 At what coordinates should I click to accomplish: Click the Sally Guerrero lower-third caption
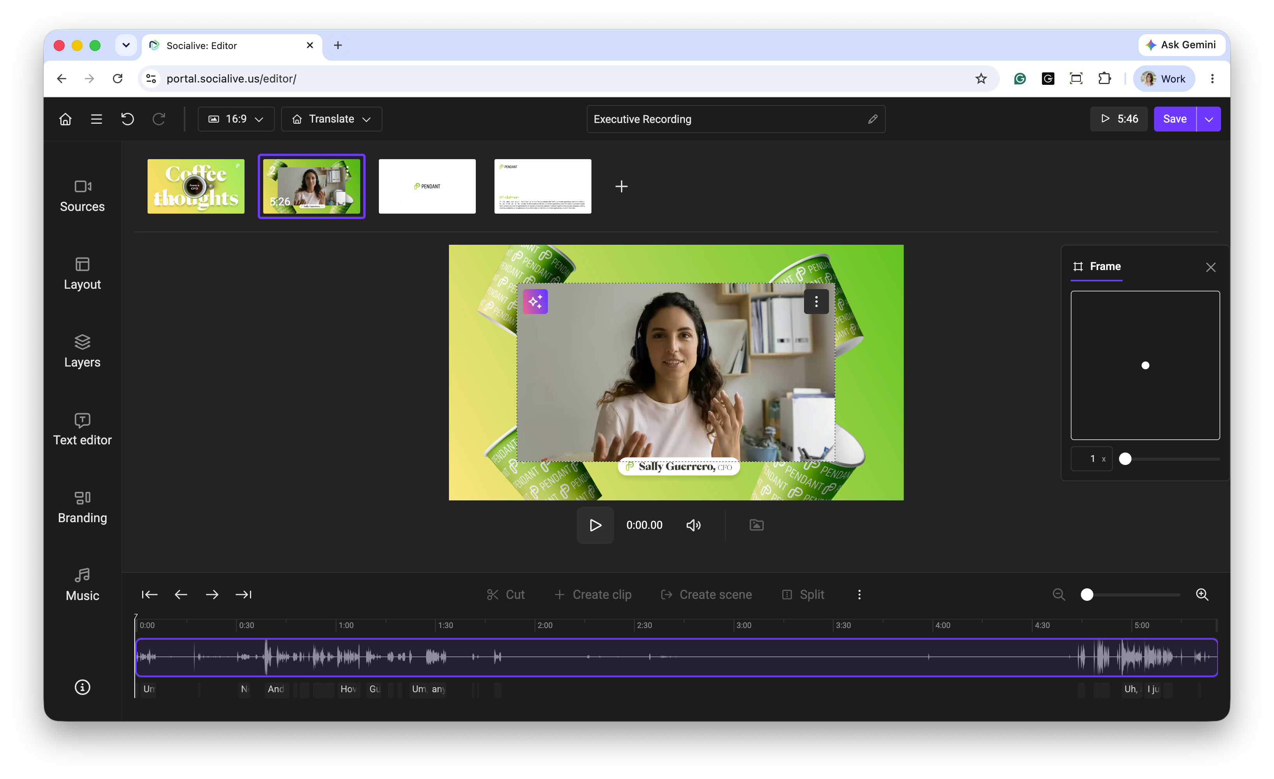pos(679,467)
